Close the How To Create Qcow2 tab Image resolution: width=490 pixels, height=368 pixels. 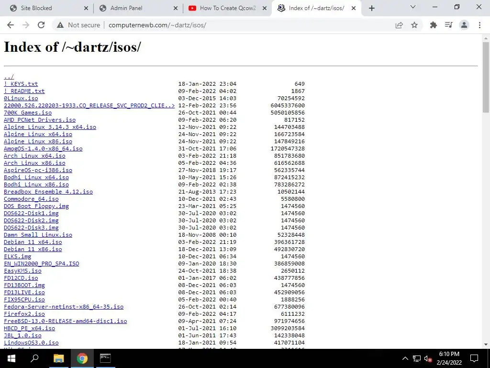[x=265, y=8]
